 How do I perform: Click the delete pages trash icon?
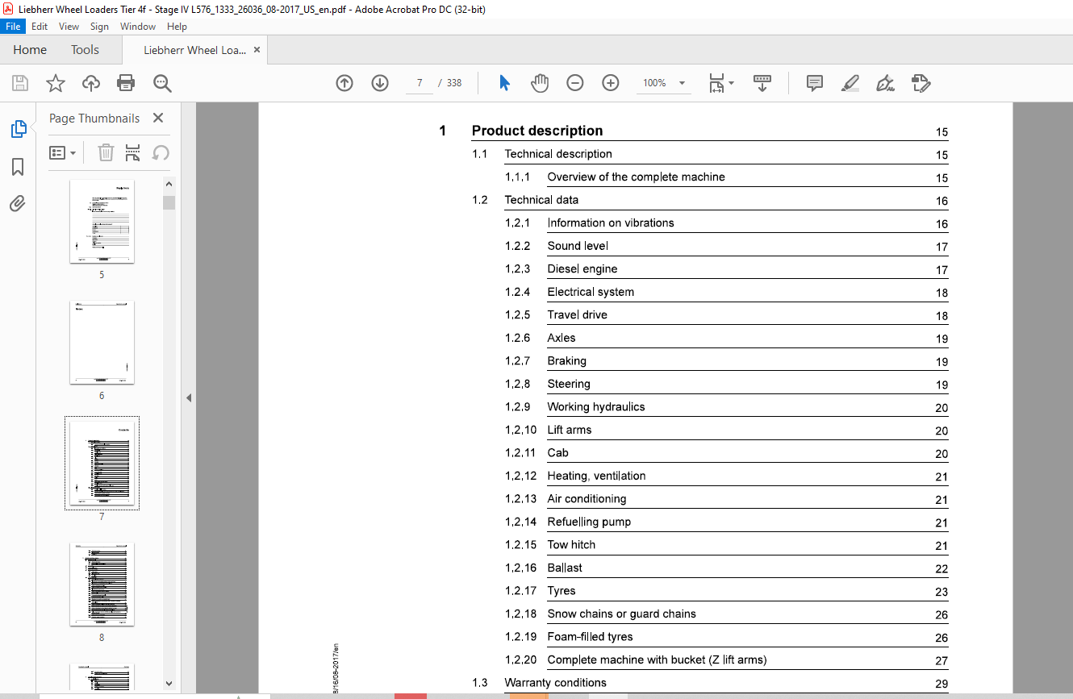(x=106, y=152)
